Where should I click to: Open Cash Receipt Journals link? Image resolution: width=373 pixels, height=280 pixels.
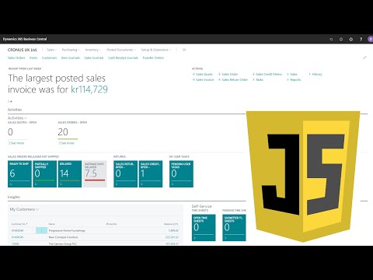(123, 58)
